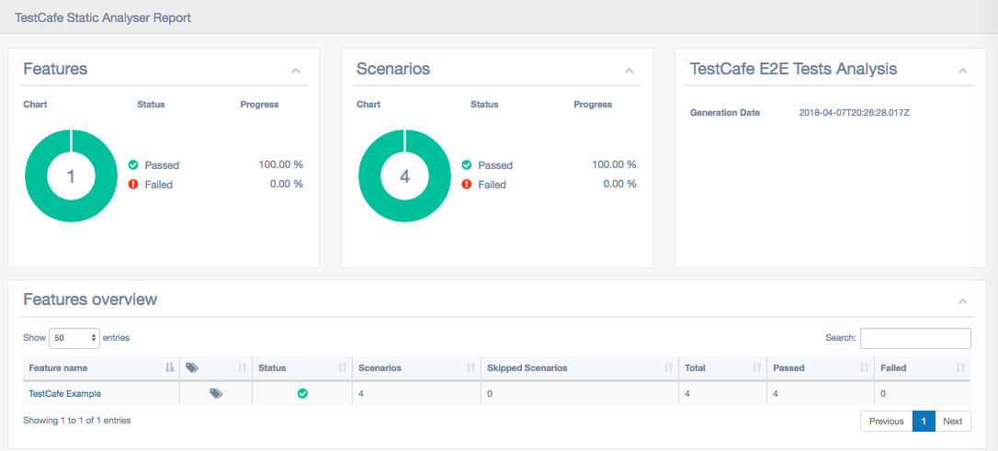Click the Passed check icon in Scenarios
This screenshot has width=998, height=451.
(x=467, y=164)
